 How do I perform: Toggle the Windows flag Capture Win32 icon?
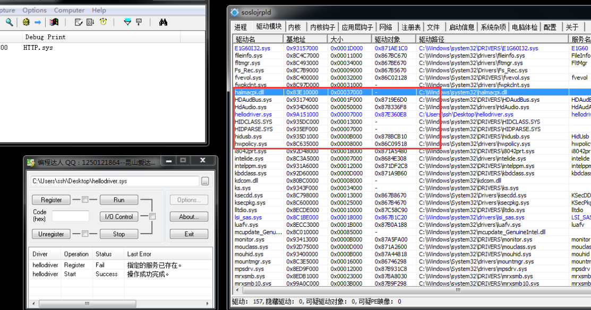(54, 23)
